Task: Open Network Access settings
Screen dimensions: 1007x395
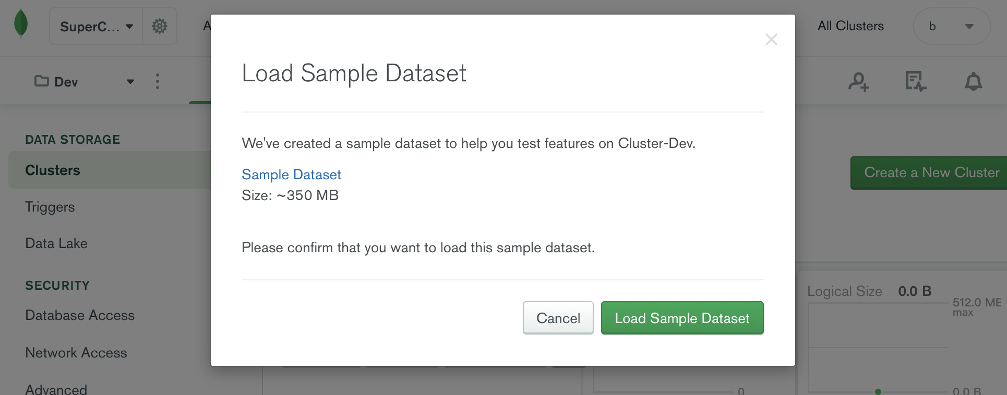Action: (x=76, y=353)
